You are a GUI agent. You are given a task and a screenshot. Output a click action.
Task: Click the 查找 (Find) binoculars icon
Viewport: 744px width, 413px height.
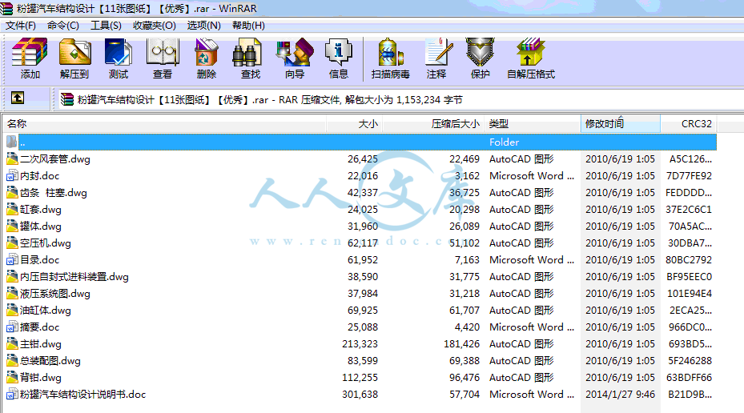(x=247, y=52)
